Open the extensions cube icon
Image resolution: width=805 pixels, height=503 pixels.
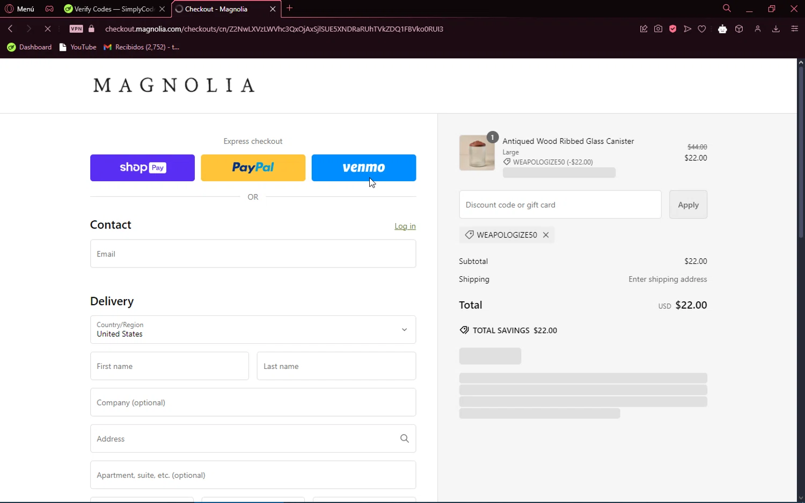pos(739,29)
